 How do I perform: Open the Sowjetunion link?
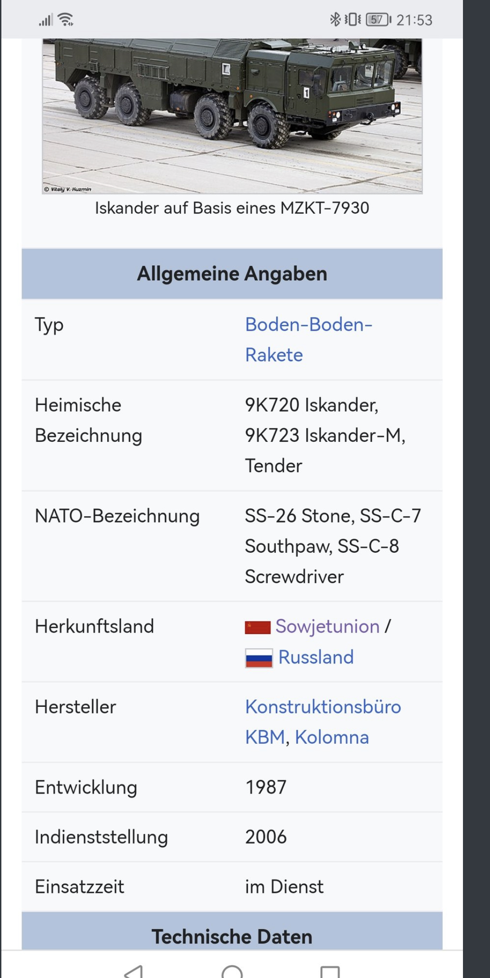[x=327, y=627]
